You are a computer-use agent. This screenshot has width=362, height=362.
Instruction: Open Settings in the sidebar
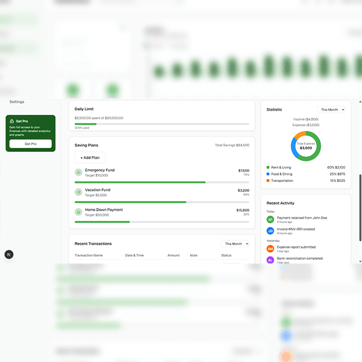(17, 102)
